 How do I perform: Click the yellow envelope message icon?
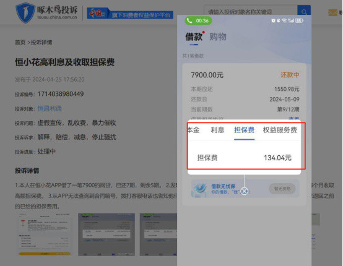coord(332,12)
